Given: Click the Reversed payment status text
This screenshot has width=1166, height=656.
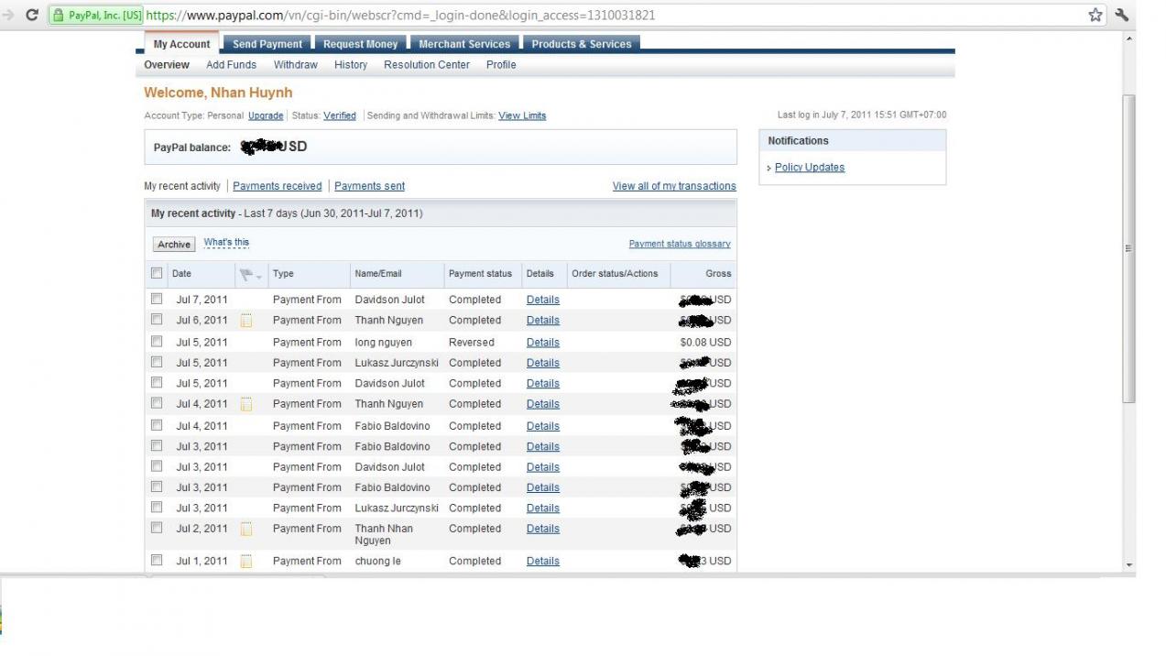Looking at the screenshot, I should click(x=472, y=343).
